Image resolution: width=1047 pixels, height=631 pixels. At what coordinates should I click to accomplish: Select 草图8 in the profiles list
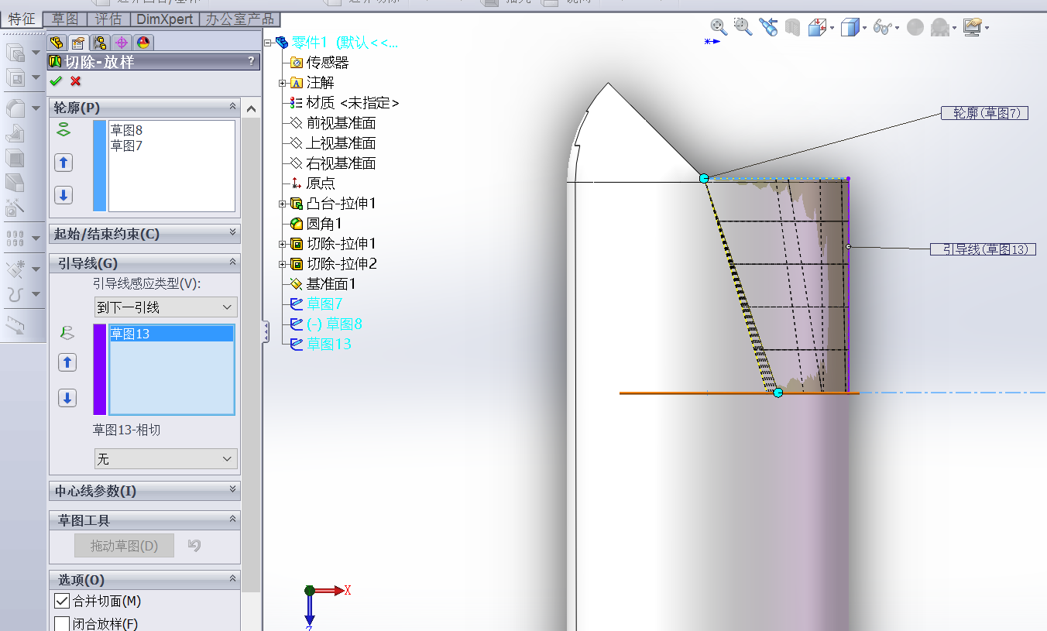[127, 130]
